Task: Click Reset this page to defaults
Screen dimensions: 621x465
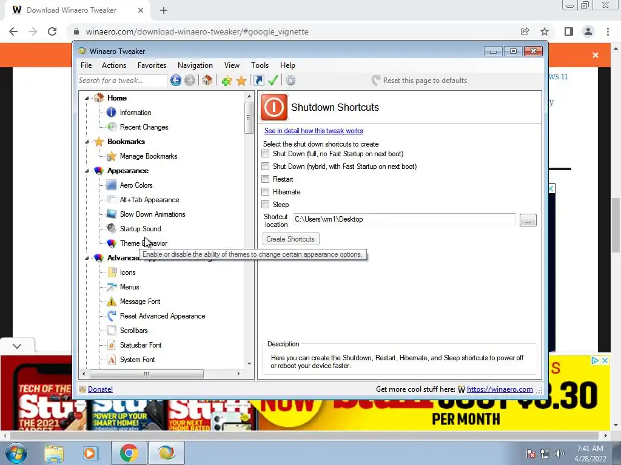Action: click(x=419, y=81)
